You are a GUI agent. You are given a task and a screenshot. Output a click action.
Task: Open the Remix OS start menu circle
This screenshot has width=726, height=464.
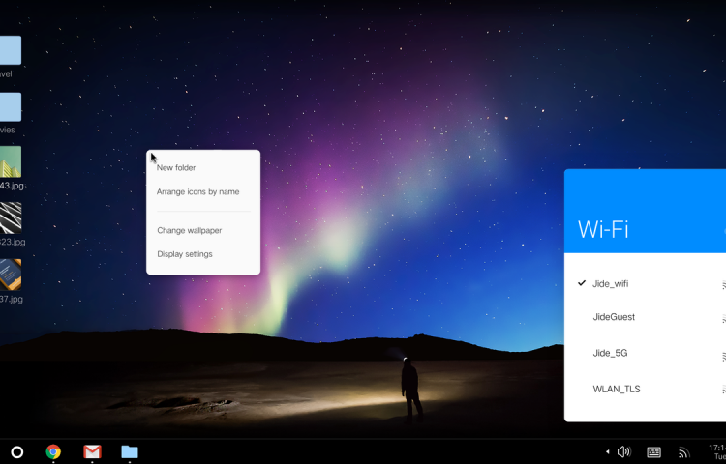[16, 451]
